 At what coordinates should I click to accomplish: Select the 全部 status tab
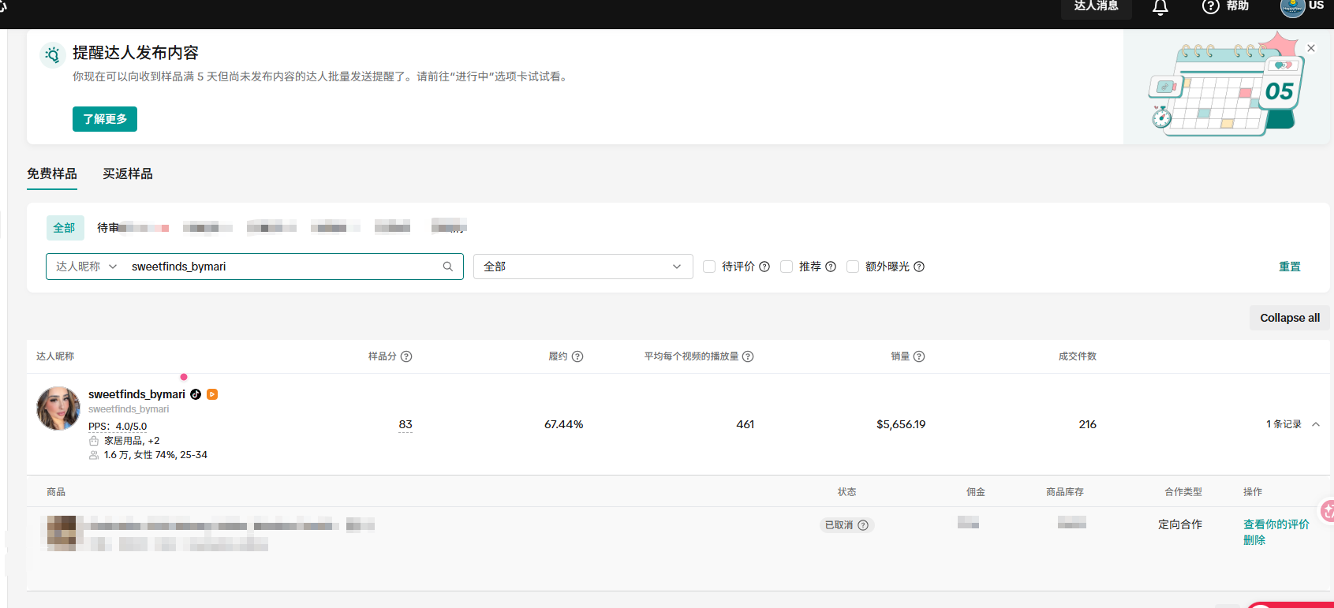pos(65,228)
